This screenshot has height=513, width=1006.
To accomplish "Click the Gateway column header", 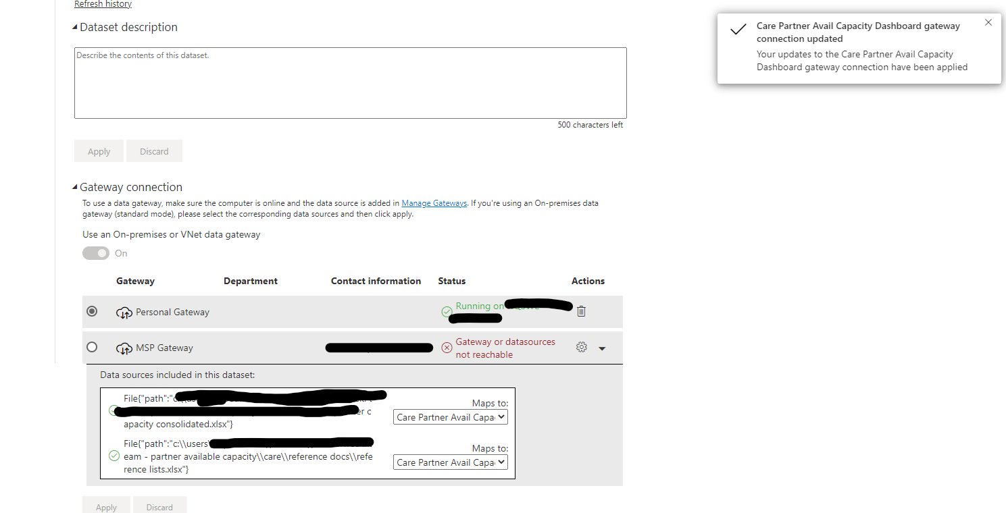I will pyautogui.click(x=135, y=281).
